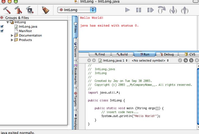Select the Manifest file in the tree

click(x=25, y=31)
